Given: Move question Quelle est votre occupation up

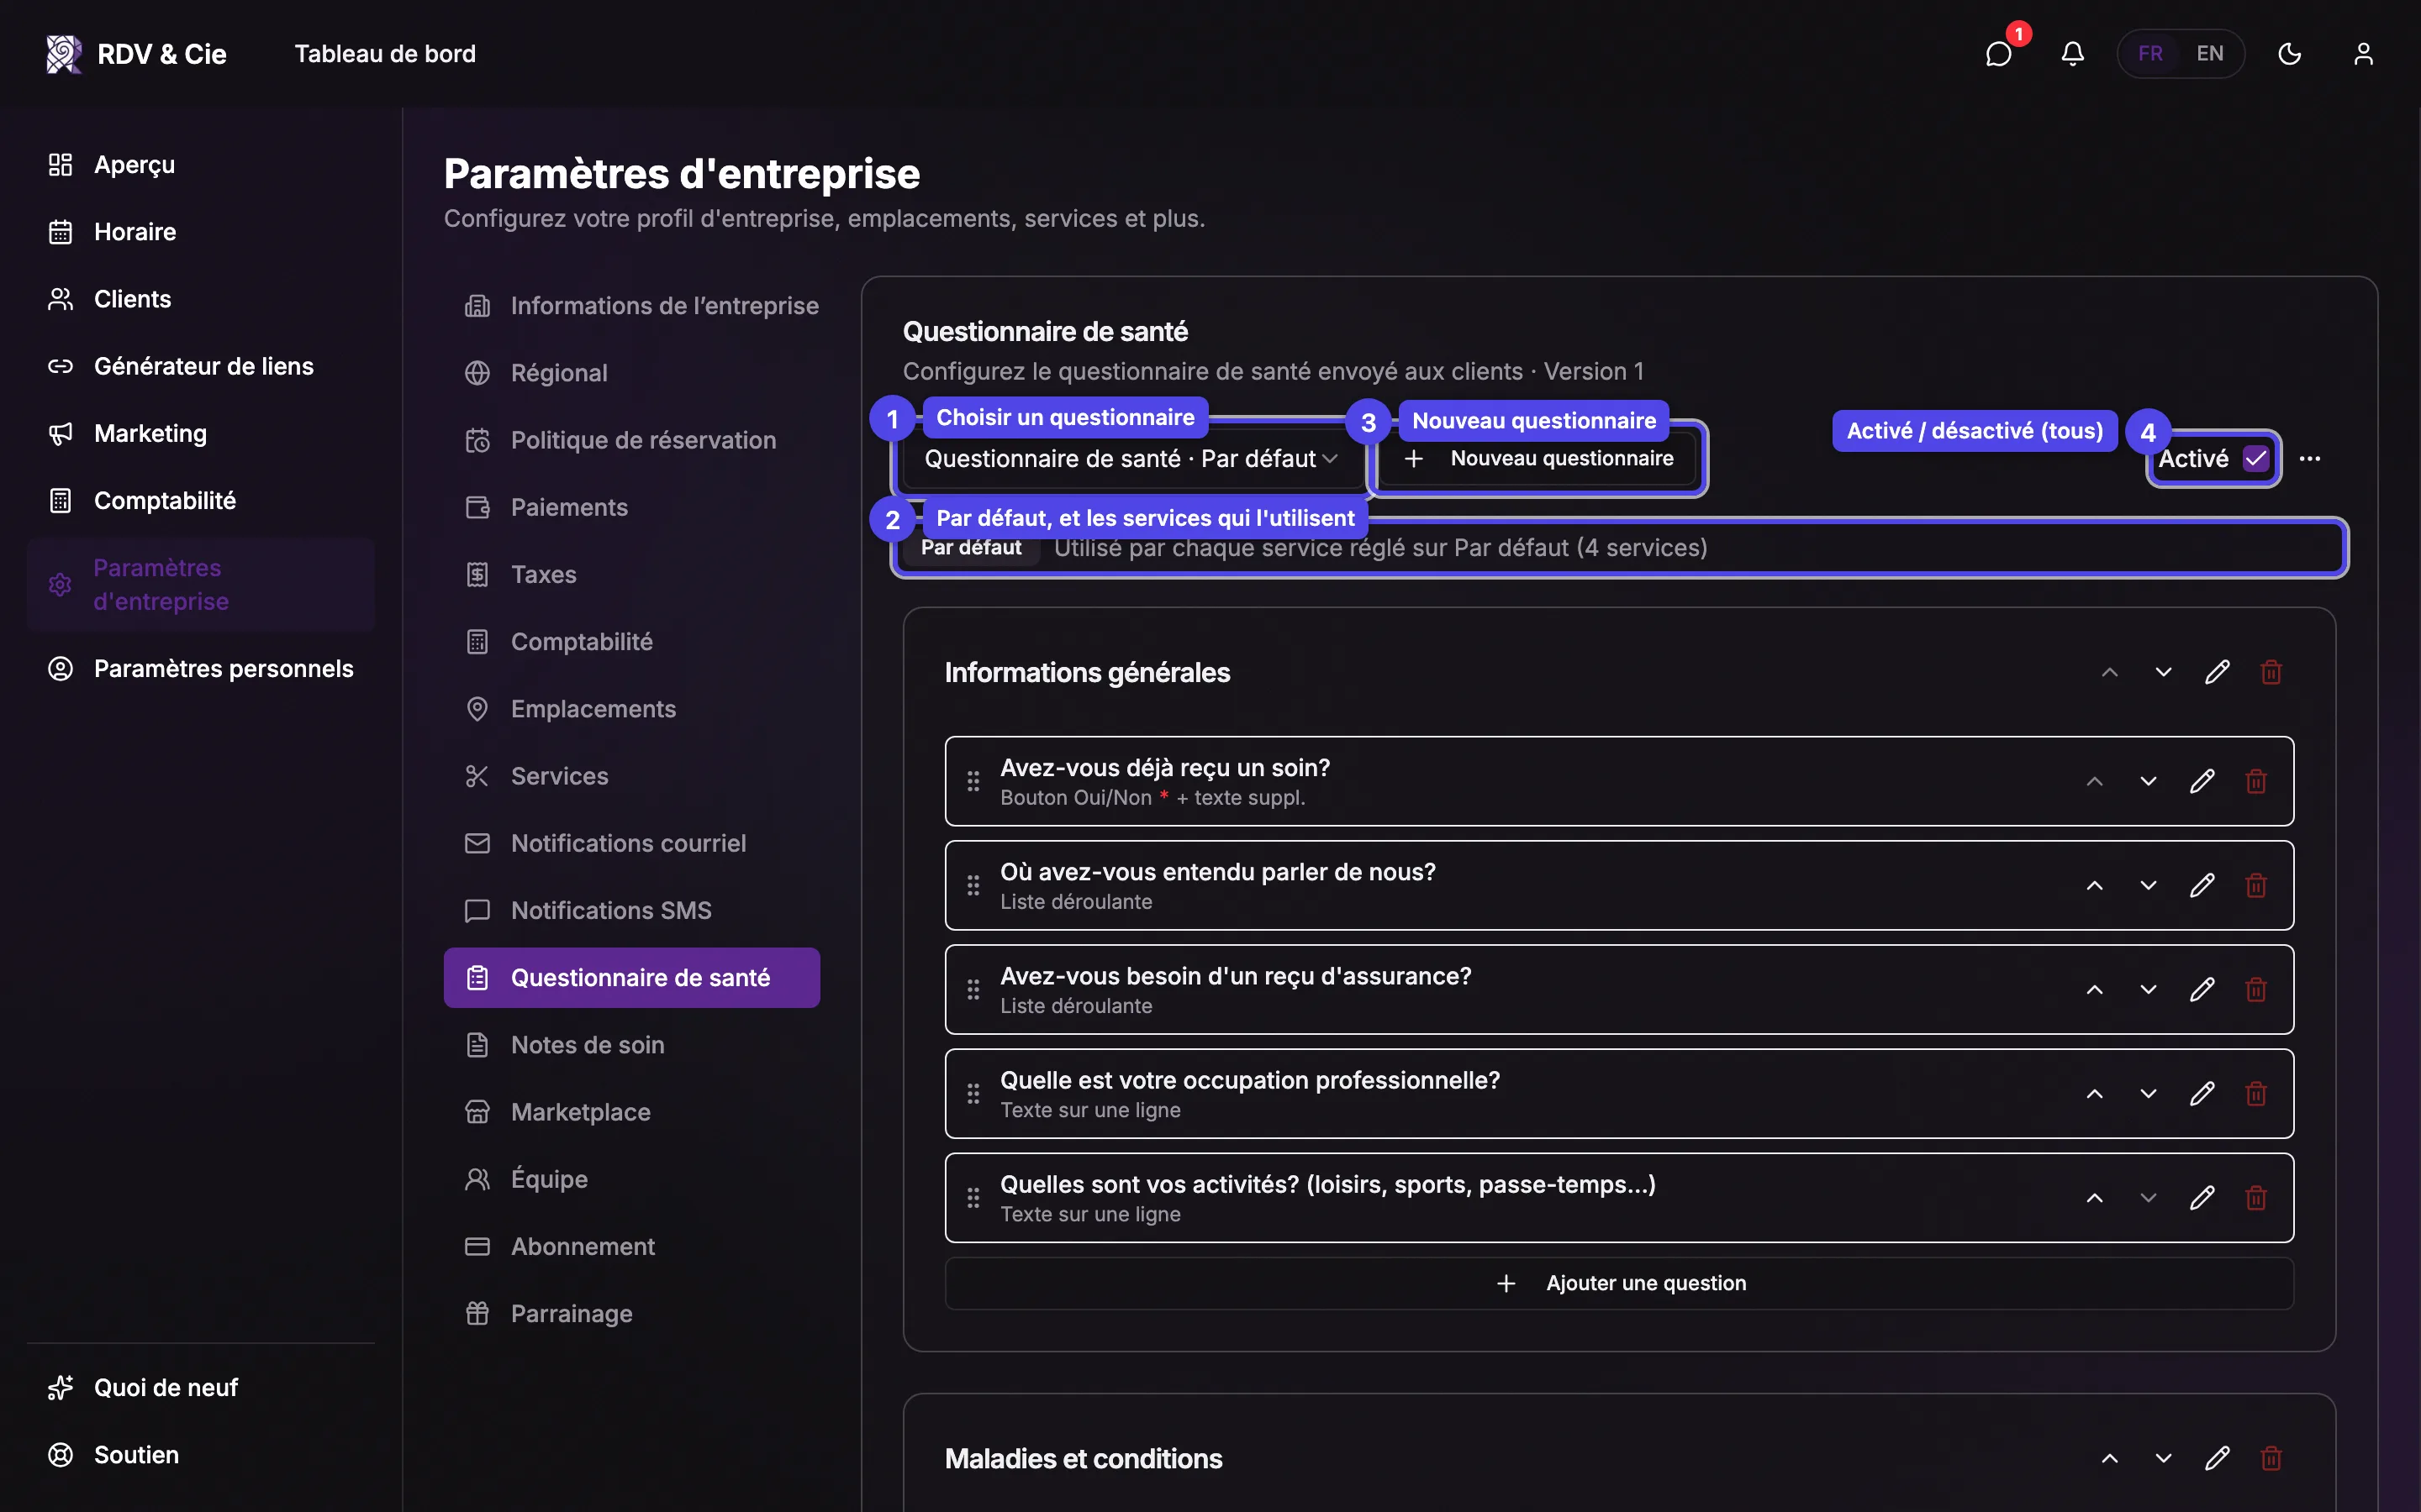Looking at the screenshot, I should (2094, 1093).
